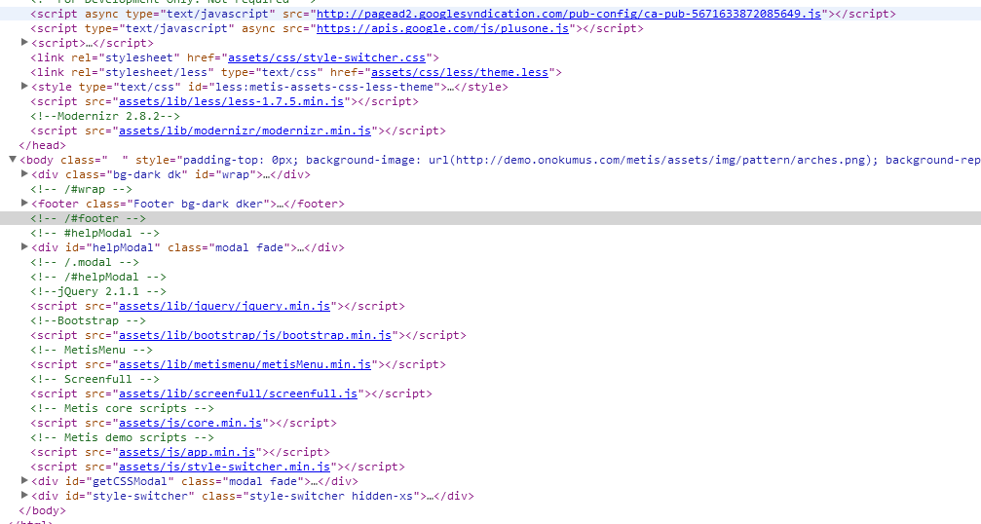Select the MetisMenu comment node

(92, 350)
